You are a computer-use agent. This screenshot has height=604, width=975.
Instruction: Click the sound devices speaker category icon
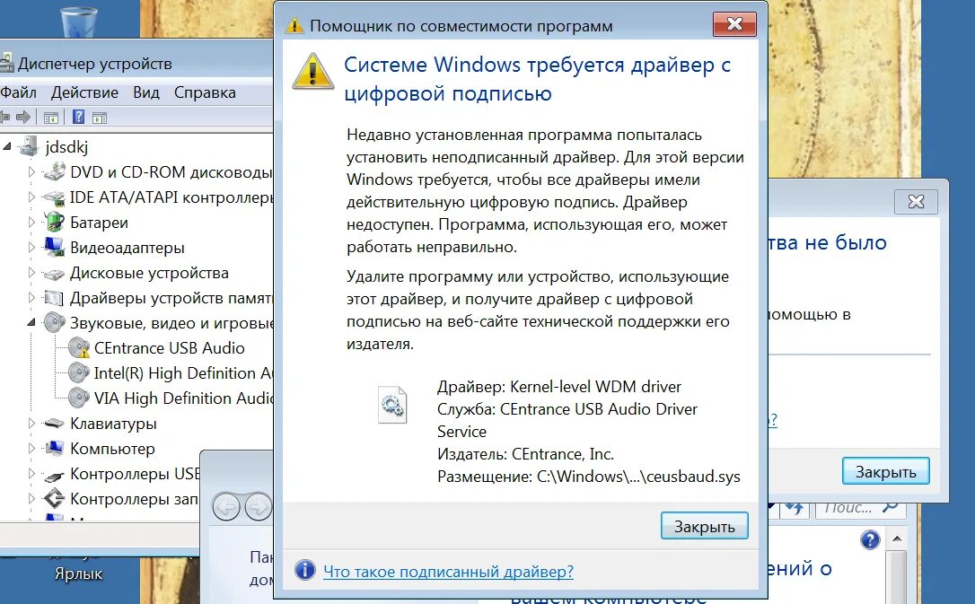click(54, 322)
